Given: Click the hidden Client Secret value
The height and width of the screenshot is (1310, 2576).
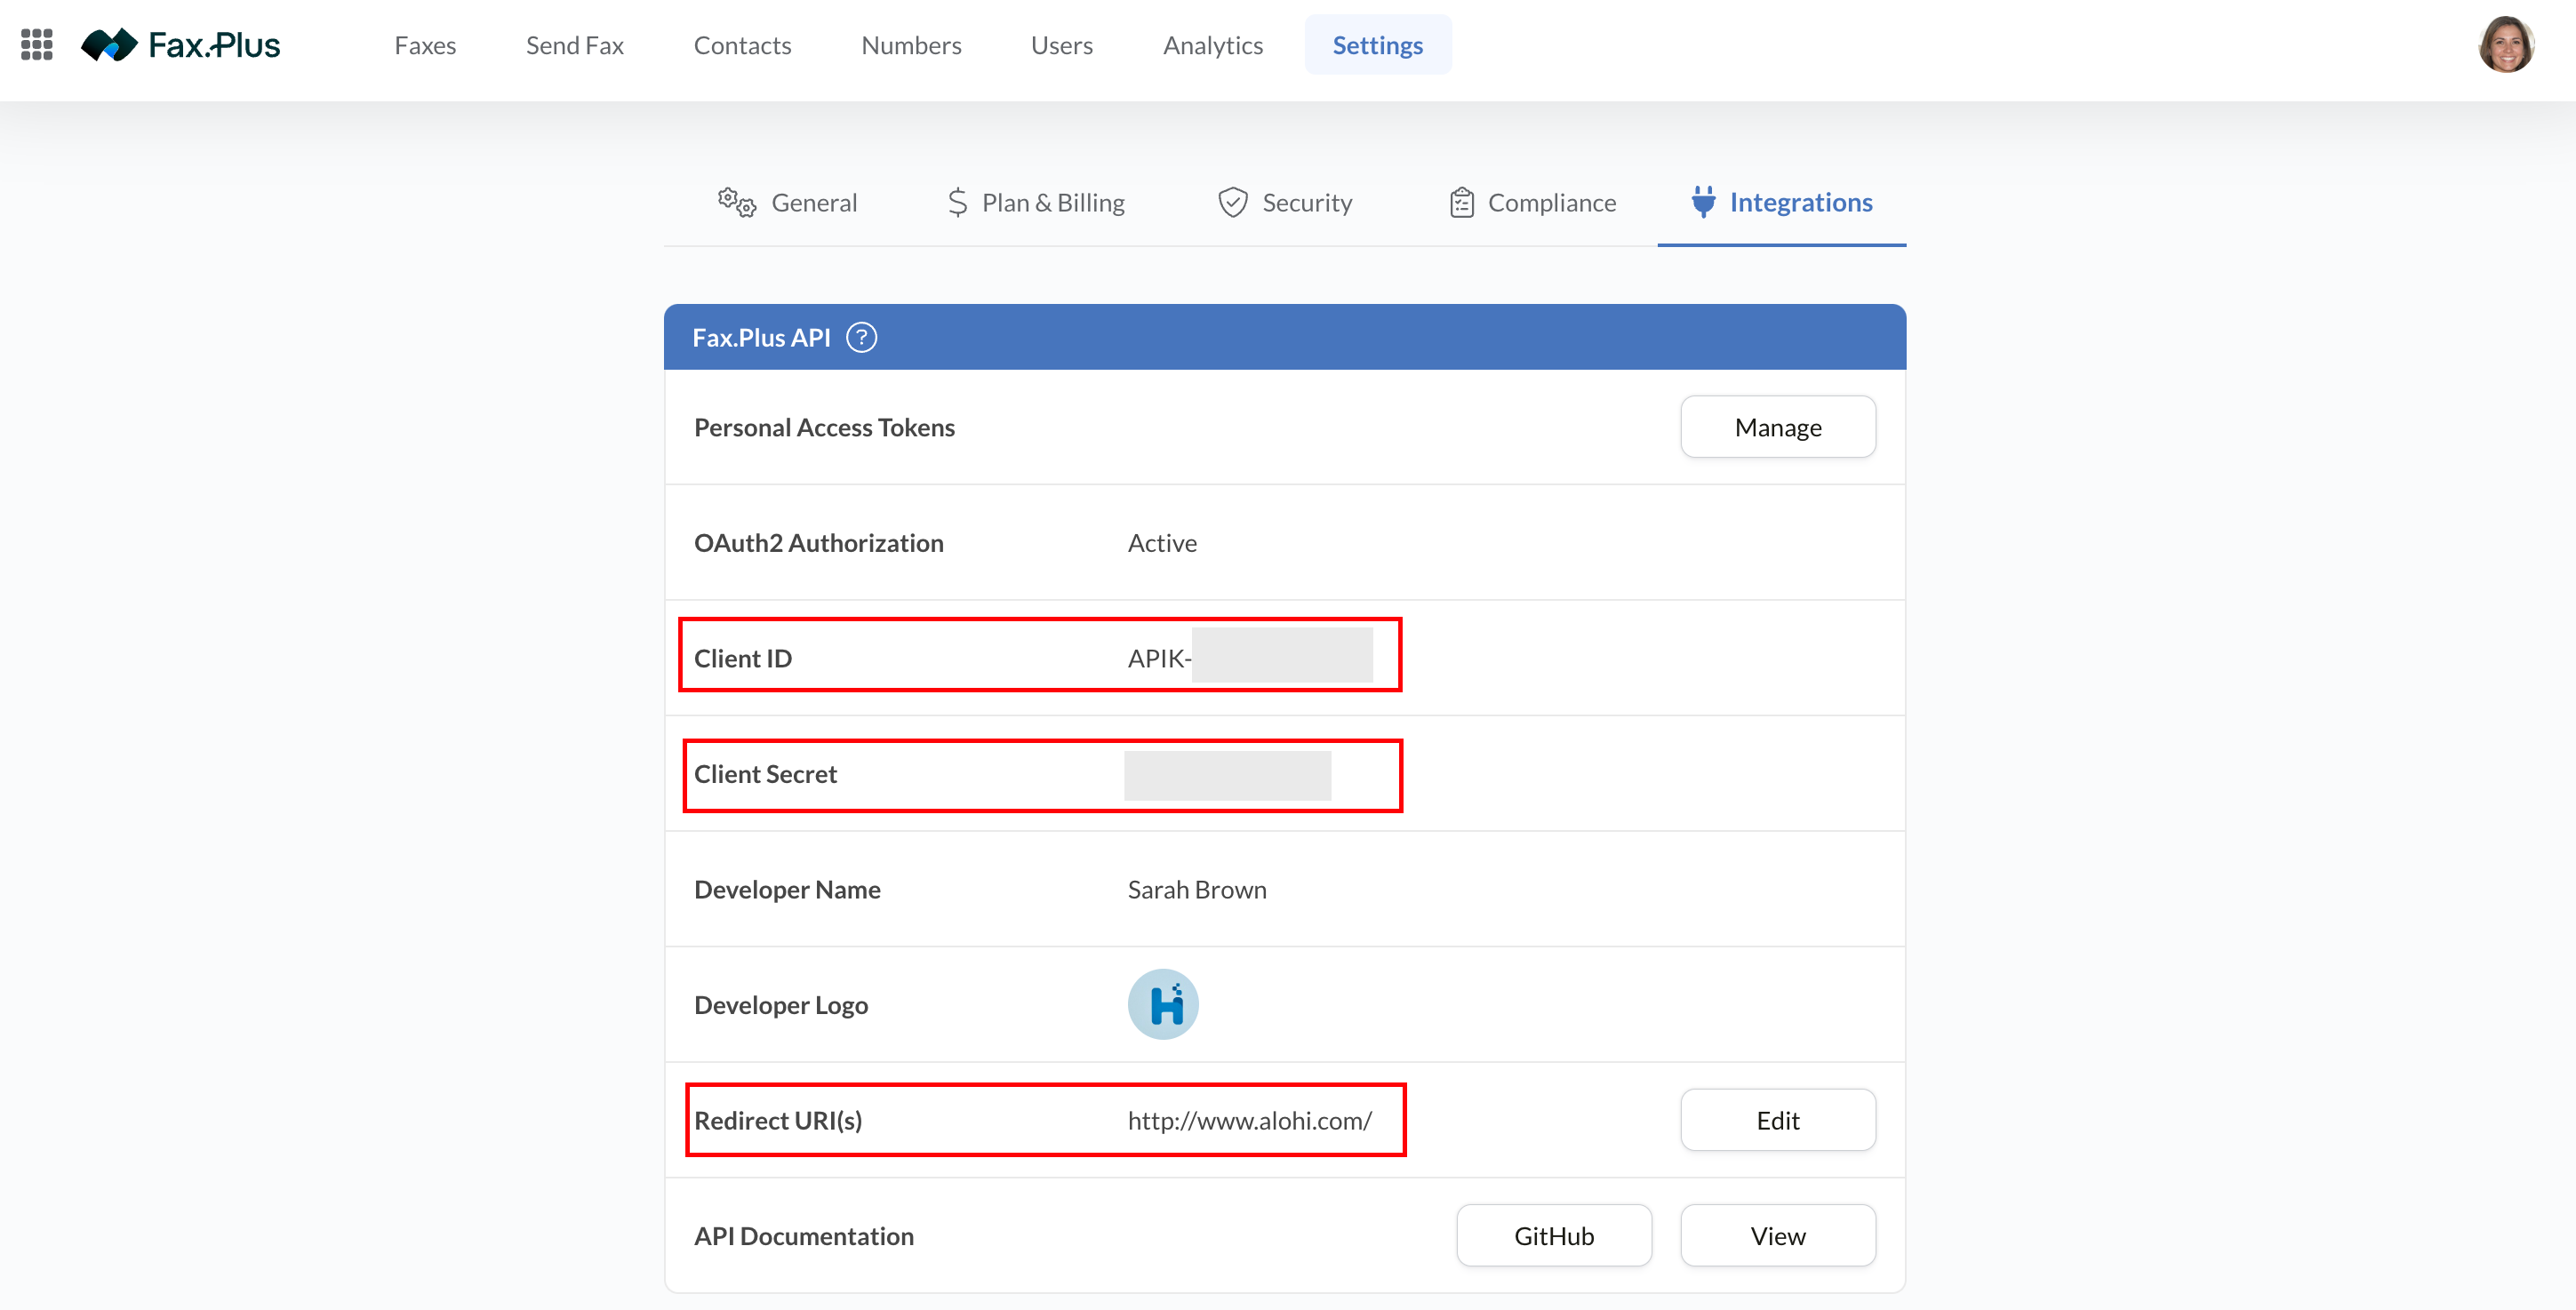Looking at the screenshot, I should coord(1227,775).
